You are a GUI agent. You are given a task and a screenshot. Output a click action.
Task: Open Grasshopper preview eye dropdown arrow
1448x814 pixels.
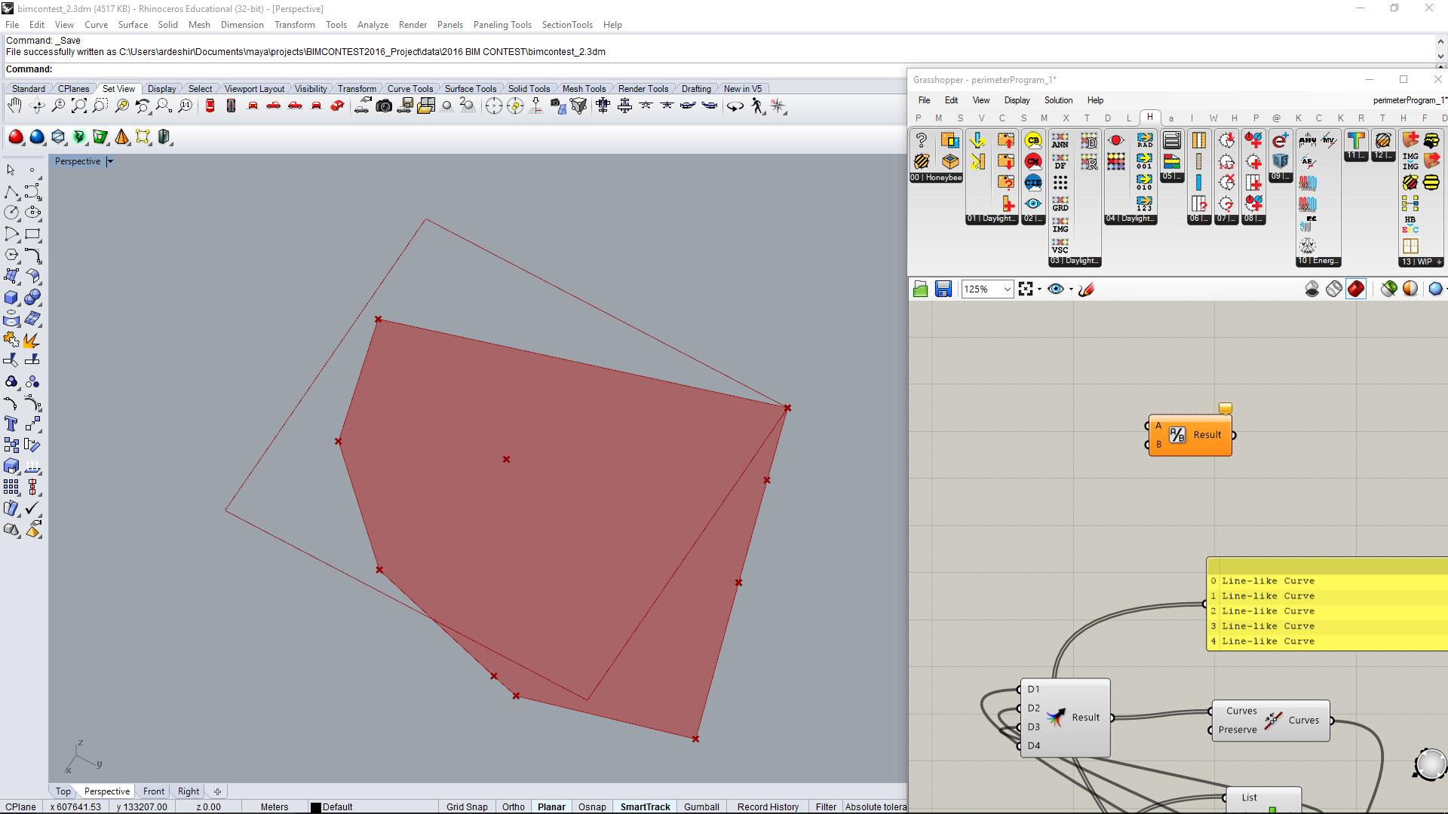1071,289
